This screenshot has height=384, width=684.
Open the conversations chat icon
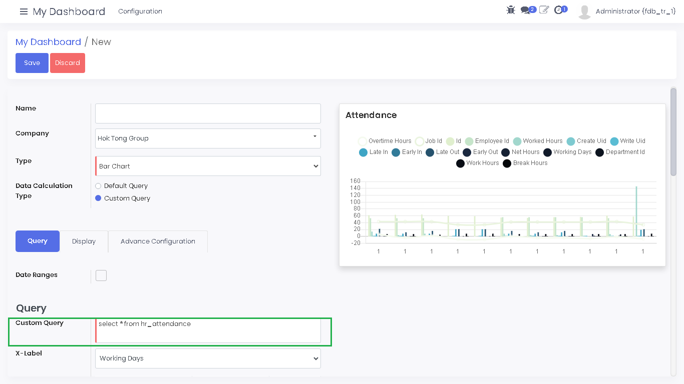point(525,10)
